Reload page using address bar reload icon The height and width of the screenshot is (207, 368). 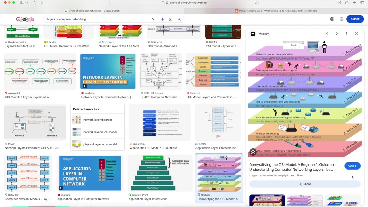(256, 3)
